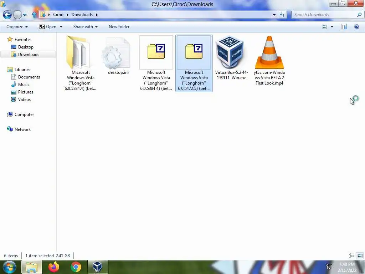This screenshot has width=365, height=274.
Task: Select the Windows Vista Longhorn 6.0.5384.4 folder
Action: tap(81, 63)
